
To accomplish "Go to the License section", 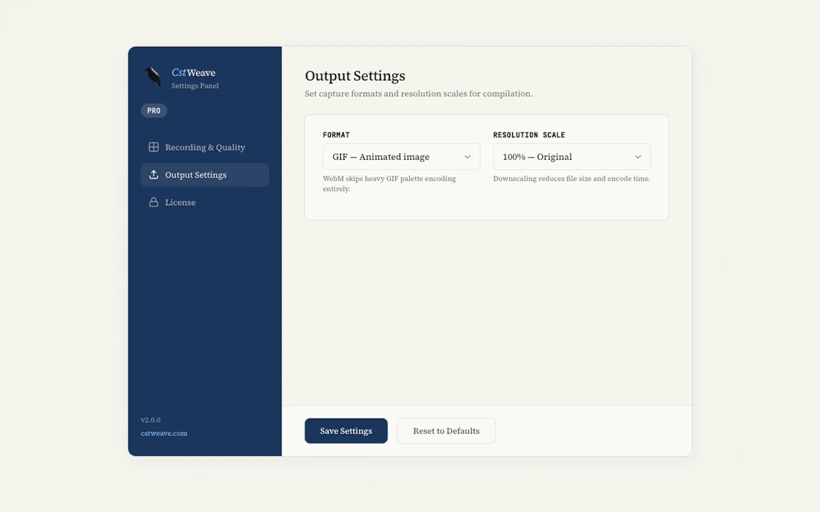I will (204, 202).
